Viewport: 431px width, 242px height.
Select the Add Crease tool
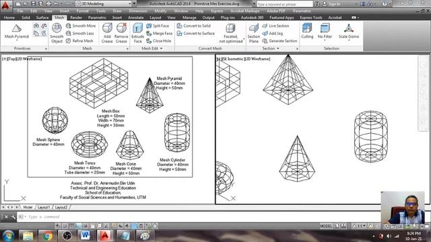click(x=107, y=33)
